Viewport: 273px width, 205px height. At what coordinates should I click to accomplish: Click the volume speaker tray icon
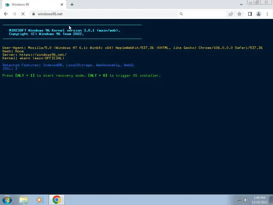click(246, 200)
